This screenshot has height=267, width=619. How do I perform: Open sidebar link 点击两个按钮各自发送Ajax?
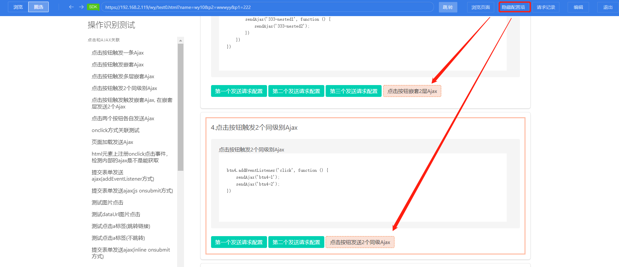pyautogui.click(x=123, y=118)
